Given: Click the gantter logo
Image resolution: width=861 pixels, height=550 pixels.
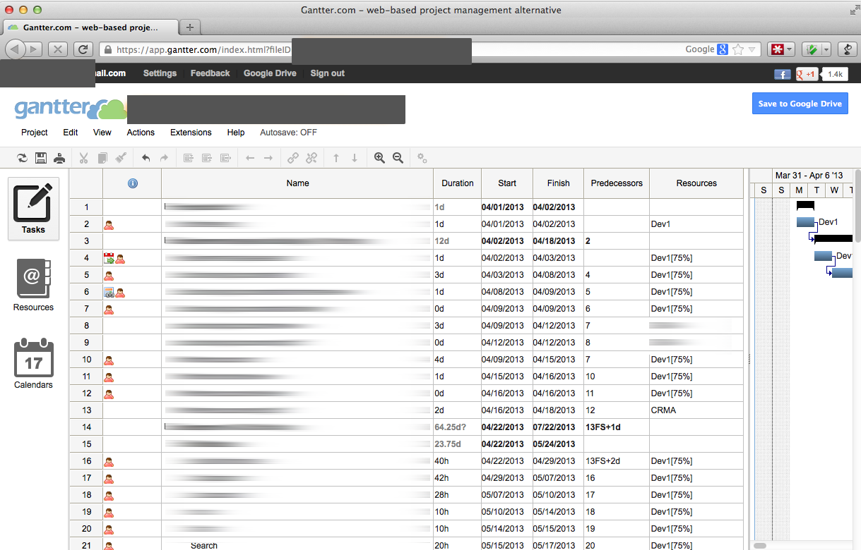Looking at the screenshot, I should click(x=71, y=109).
